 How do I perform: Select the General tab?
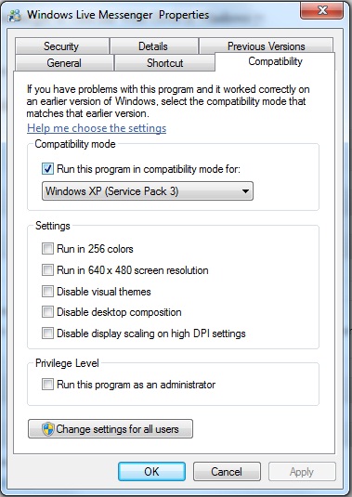point(64,63)
